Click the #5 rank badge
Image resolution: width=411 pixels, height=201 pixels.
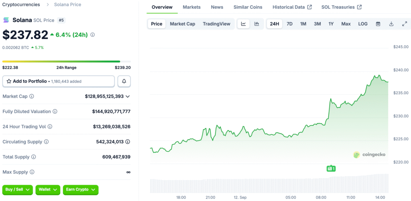coord(61,20)
